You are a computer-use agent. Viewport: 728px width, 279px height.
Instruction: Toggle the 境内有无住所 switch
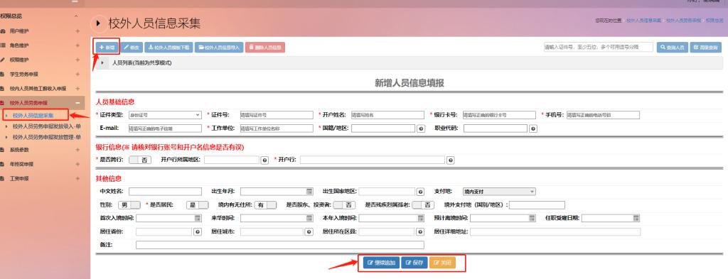point(266,205)
